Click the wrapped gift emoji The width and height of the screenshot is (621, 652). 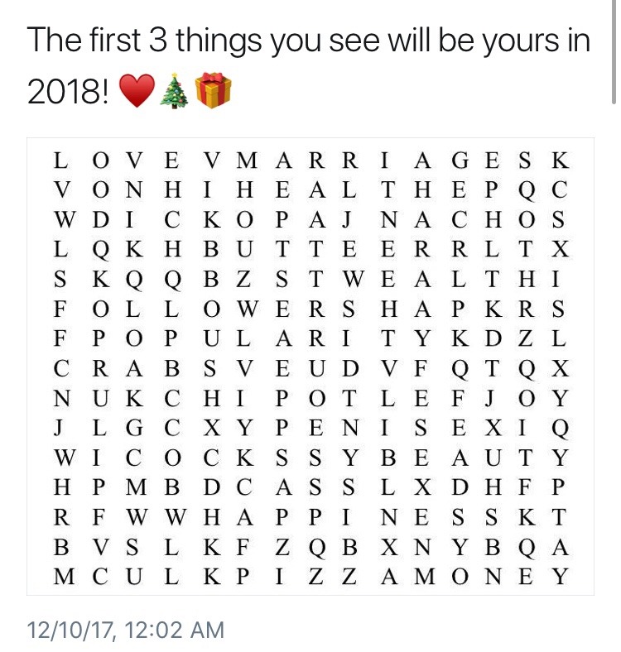tap(212, 91)
